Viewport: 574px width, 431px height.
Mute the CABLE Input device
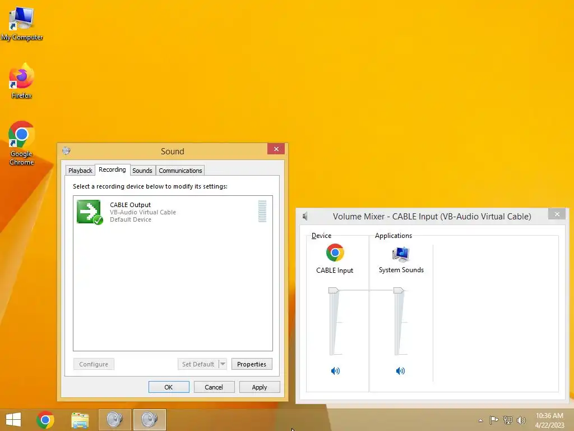click(335, 371)
